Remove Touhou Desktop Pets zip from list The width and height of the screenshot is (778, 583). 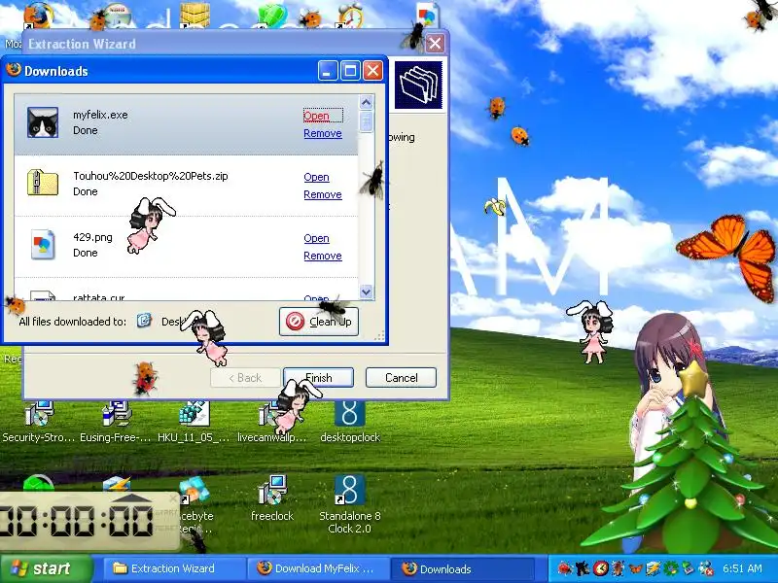[323, 195]
